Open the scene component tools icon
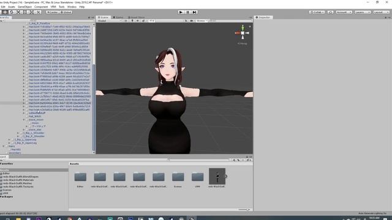 [186, 21]
